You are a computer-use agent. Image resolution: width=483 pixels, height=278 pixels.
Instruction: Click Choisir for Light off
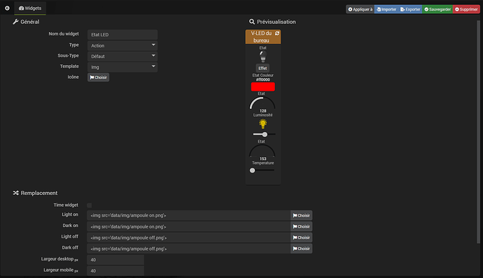click(x=301, y=237)
